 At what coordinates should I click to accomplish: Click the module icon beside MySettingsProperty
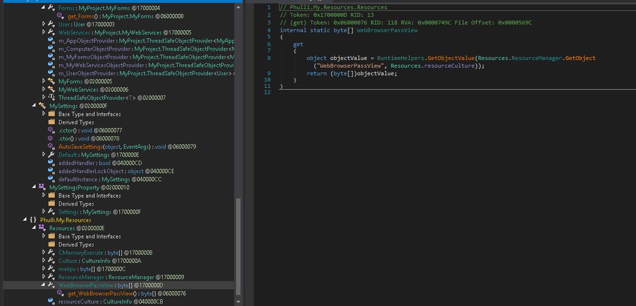pyautogui.click(x=42, y=187)
